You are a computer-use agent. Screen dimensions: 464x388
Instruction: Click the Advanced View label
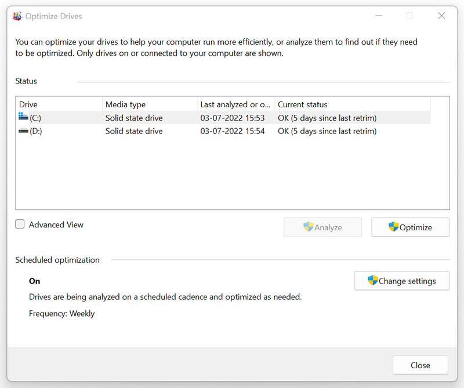56,224
